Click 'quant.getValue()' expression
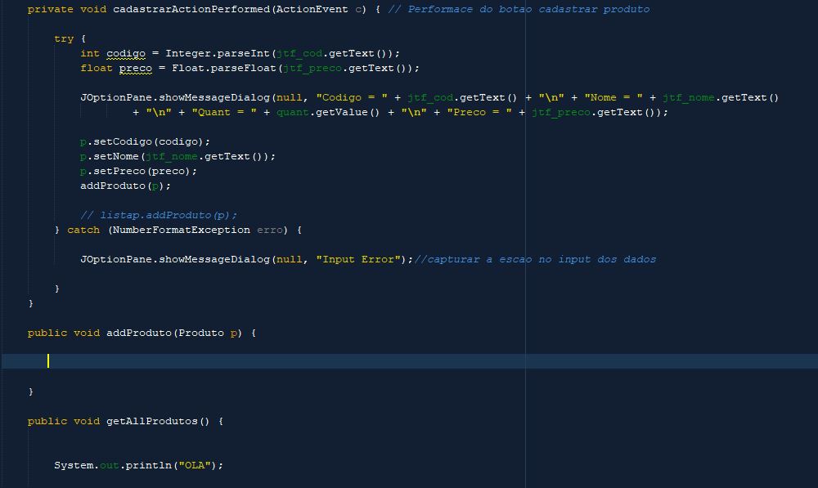The height and width of the screenshot is (488, 818). coord(328,112)
